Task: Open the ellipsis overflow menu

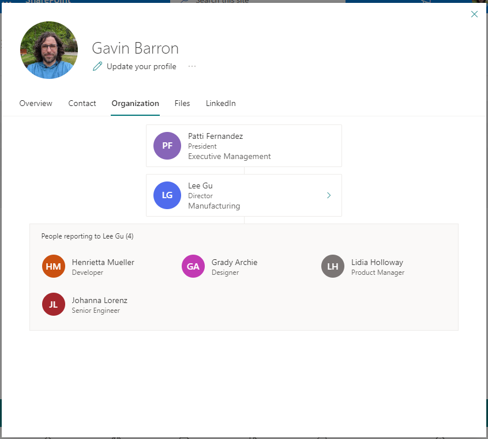Action: tap(192, 67)
